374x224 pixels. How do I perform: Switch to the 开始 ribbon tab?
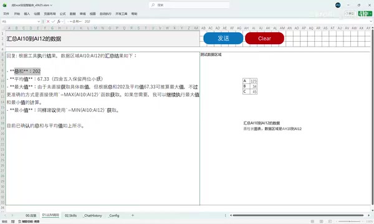[17, 14]
